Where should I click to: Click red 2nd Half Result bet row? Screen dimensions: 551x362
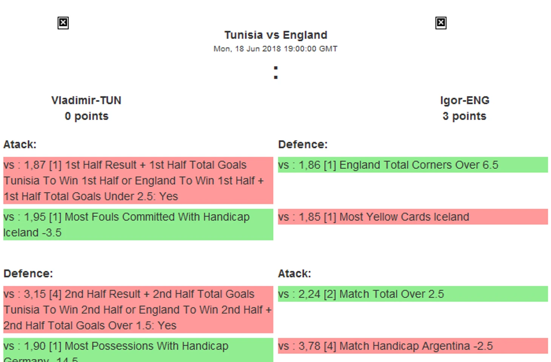[x=138, y=310]
